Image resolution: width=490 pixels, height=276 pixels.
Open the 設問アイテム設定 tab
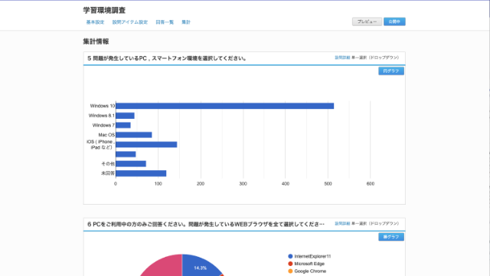click(x=129, y=22)
